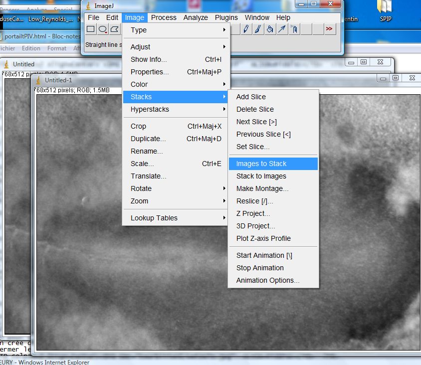The height and width of the screenshot is (365, 421).
Task: Open the More Tools double-arrow menu
Action: pos(329,29)
